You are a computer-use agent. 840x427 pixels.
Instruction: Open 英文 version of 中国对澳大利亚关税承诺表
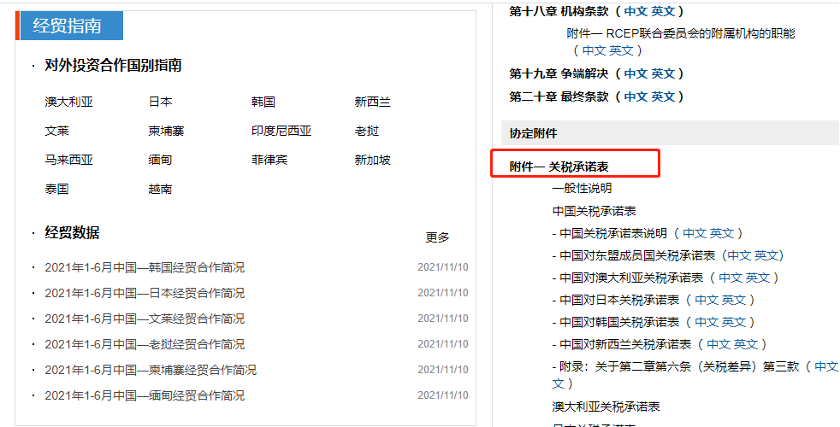pos(758,278)
